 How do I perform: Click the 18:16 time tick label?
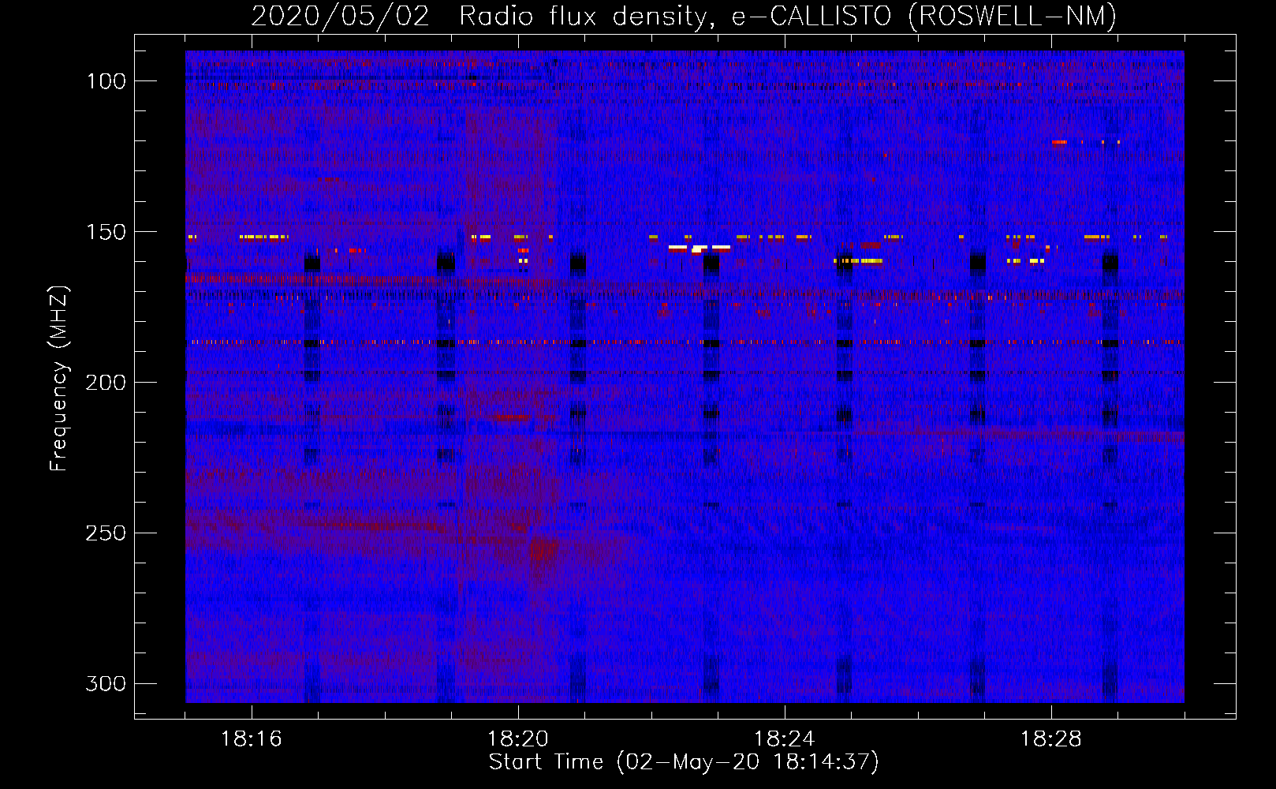point(252,739)
